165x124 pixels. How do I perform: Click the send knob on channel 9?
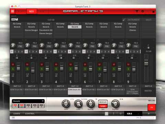point(129,45)
